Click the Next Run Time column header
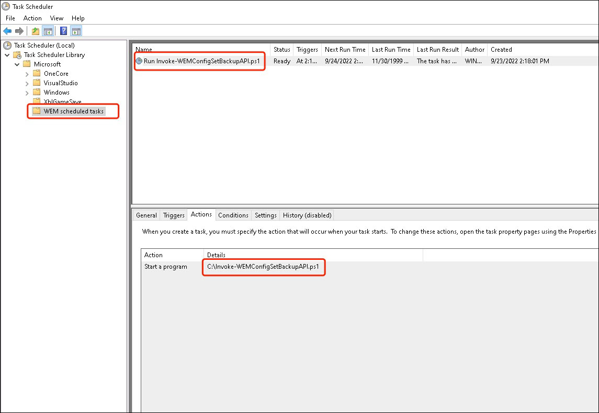Viewport: 599px width, 413px height. 345,50
